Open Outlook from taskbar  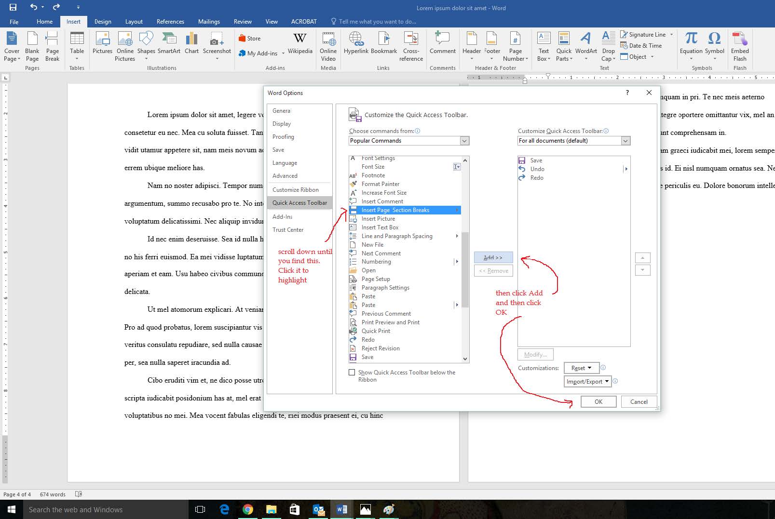pos(318,510)
